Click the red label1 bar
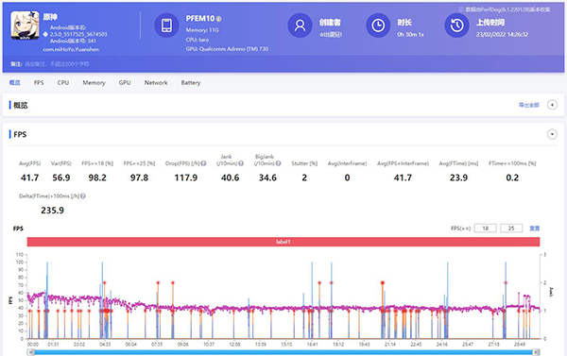Screen dimensions: 567x356 pyautogui.click(x=283, y=242)
